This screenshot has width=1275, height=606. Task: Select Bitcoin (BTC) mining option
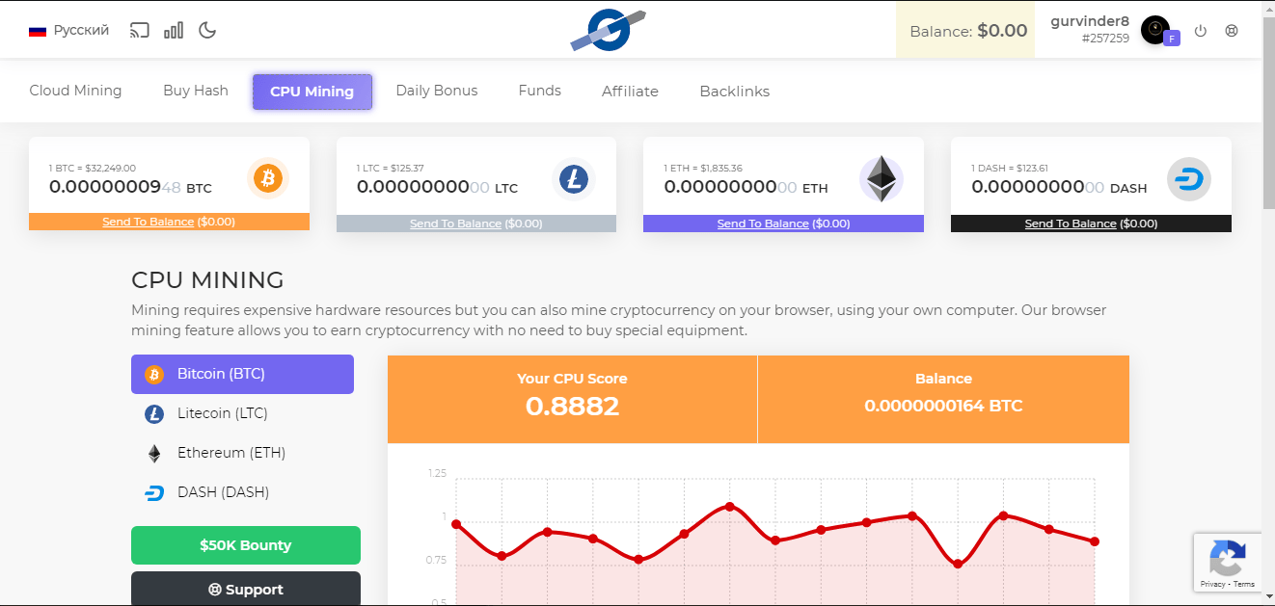[242, 374]
